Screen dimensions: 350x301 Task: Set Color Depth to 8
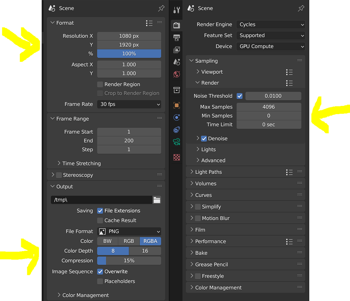[x=113, y=251]
